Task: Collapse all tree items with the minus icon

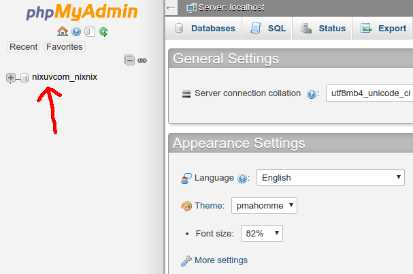Action: 129,60
